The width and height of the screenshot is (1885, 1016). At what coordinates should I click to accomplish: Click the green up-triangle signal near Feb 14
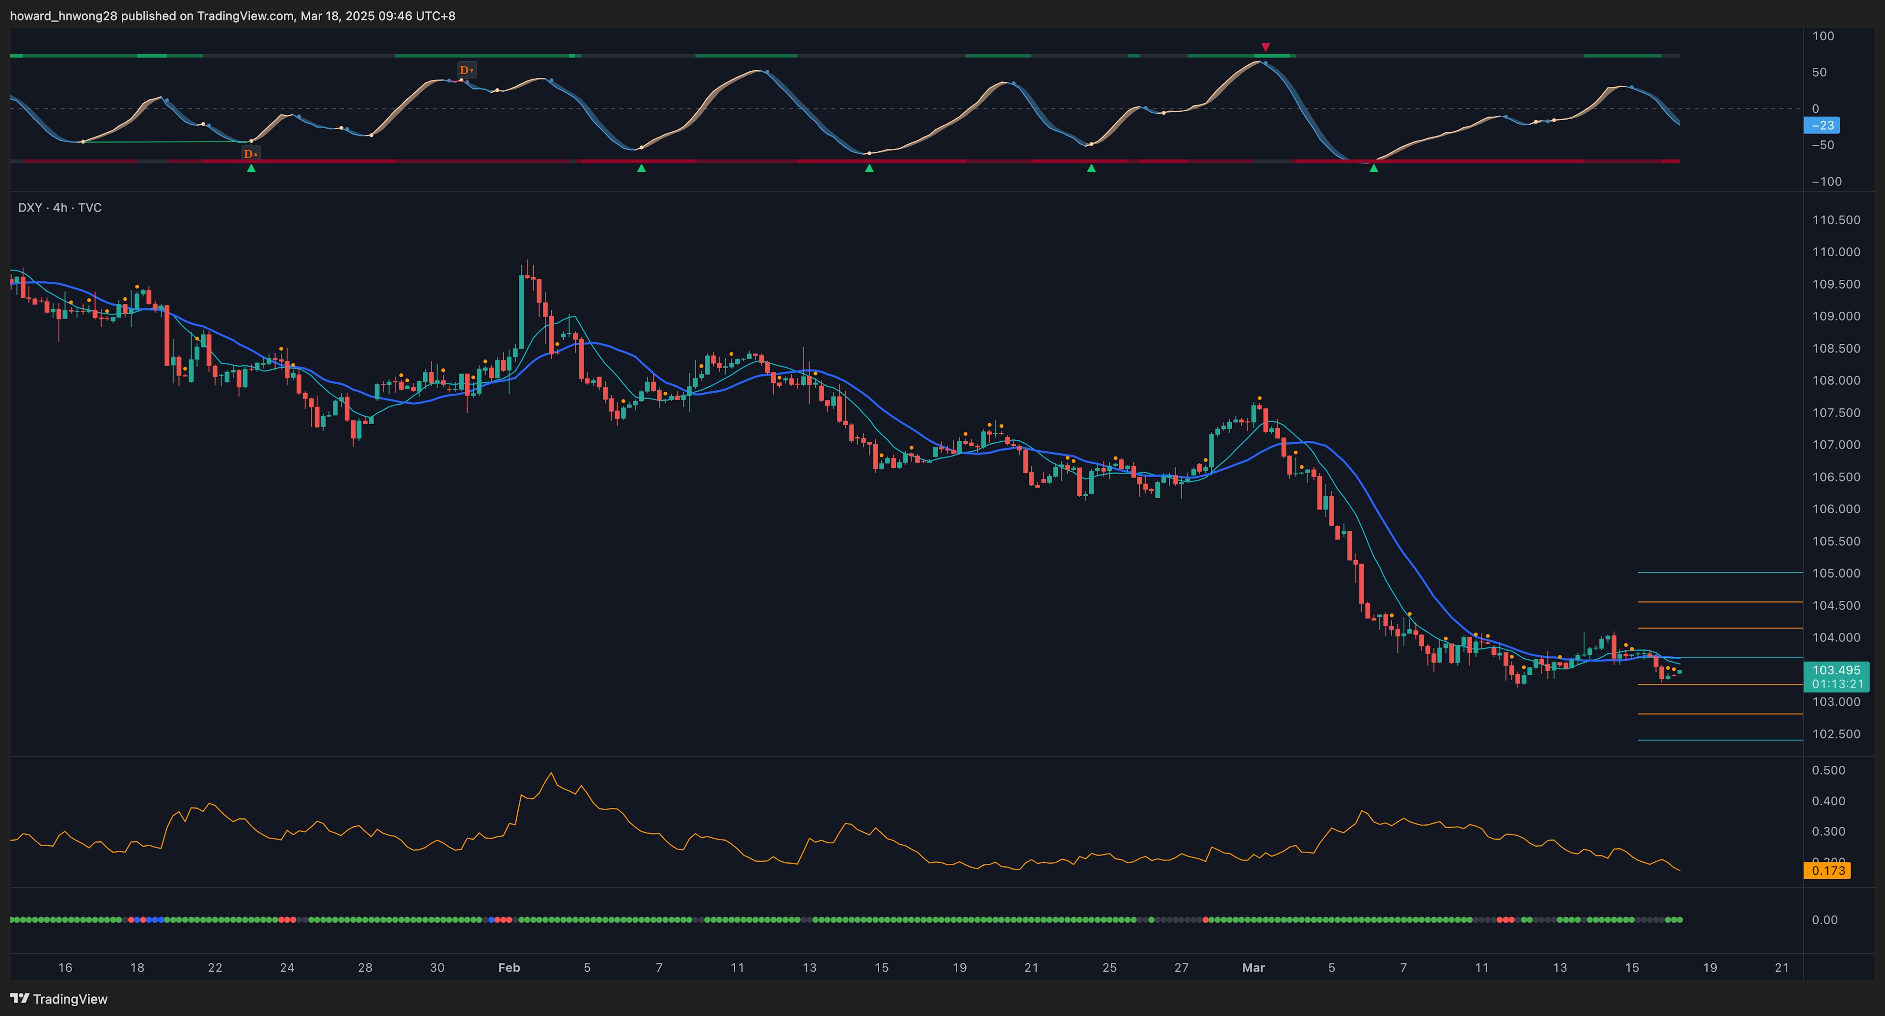(869, 168)
